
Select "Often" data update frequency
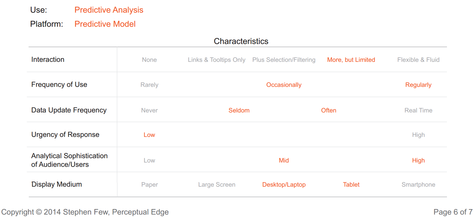point(328,110)
